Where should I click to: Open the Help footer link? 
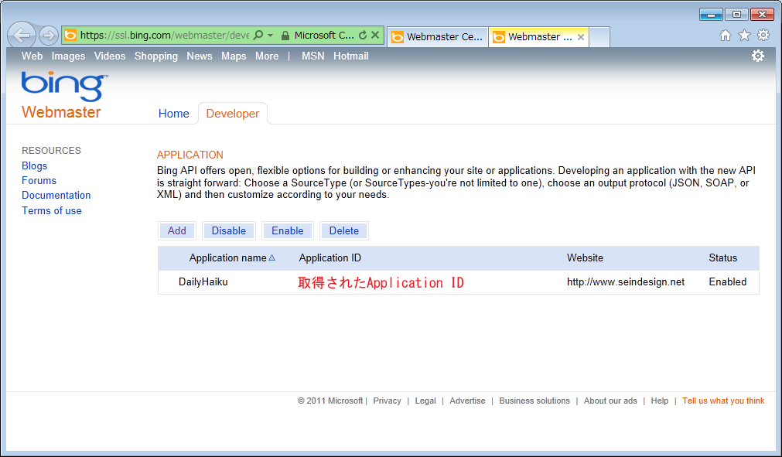(x=659, y=401)
